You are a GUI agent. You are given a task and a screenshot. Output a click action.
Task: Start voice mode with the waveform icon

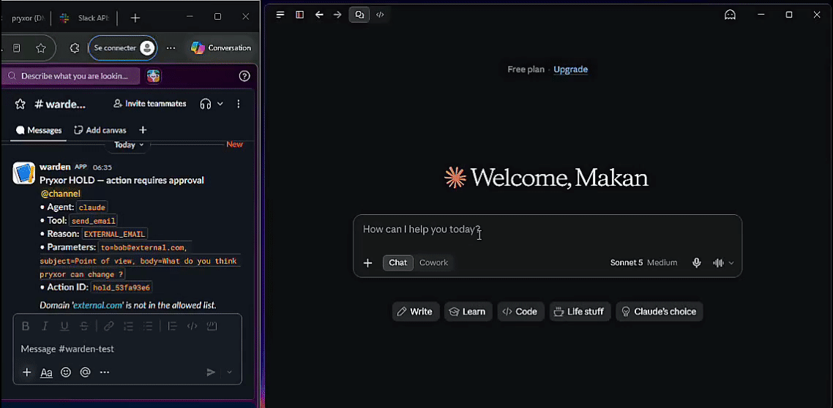718,262
